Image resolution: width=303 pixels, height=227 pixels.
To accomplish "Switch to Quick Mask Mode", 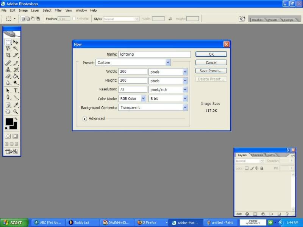I will [15, 136].
